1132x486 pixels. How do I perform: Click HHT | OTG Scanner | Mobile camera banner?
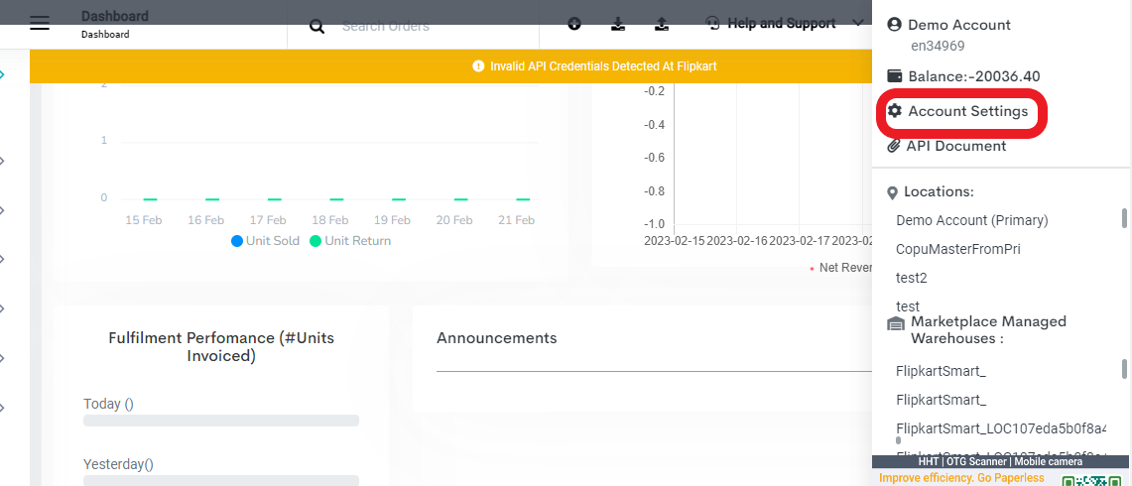tap(1000, 461)
